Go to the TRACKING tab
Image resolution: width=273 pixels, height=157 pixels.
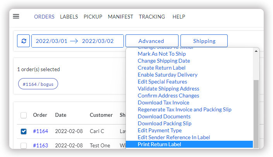point(152,17)
